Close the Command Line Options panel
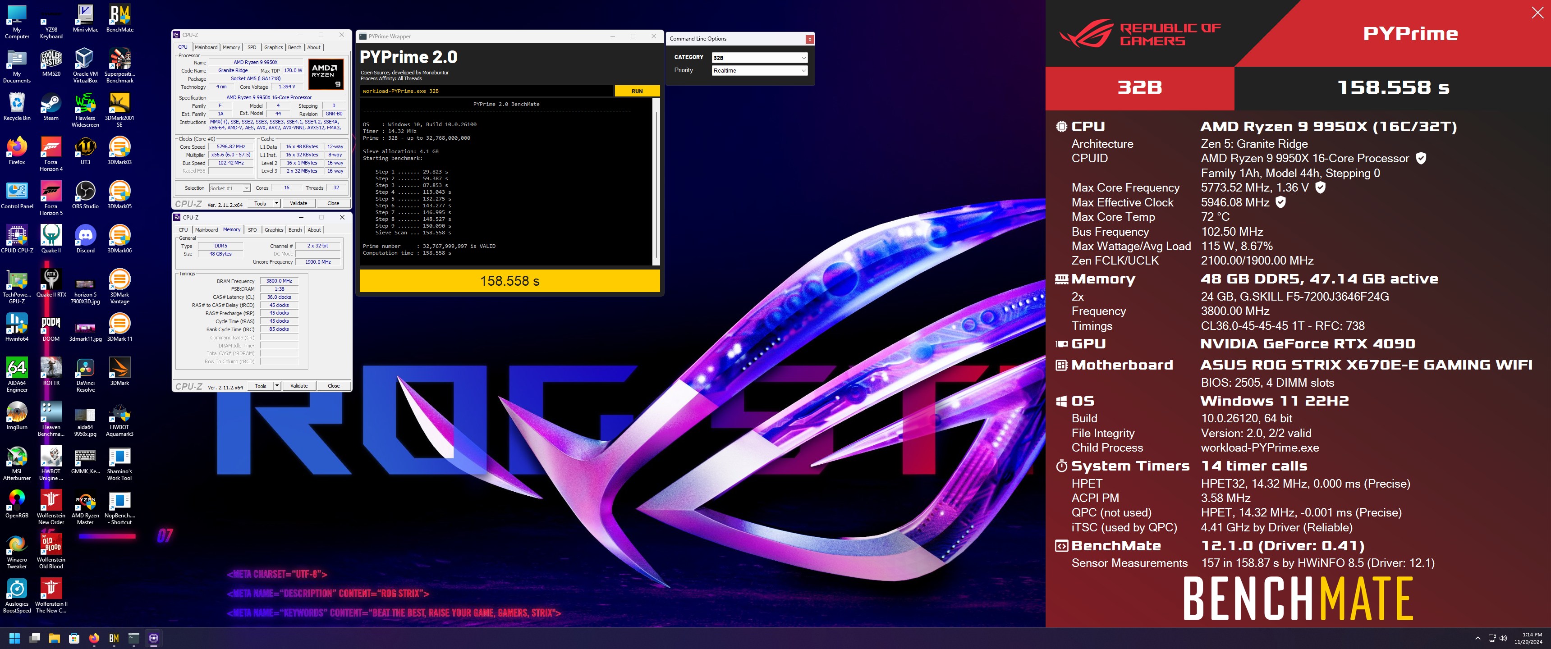The height and width of the screenshot is (649, 1551). pyautogui.click(x=810, y=39)
